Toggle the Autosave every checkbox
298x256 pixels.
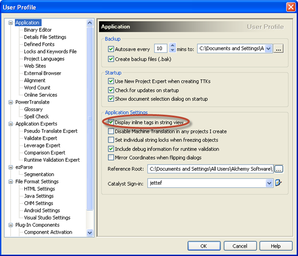click(x=111, y=49)
